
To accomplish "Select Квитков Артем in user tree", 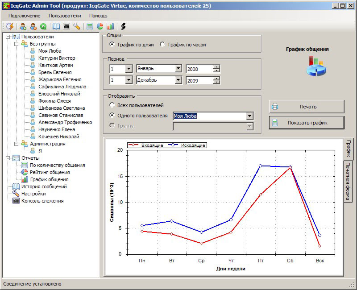I will click(55, 65).
